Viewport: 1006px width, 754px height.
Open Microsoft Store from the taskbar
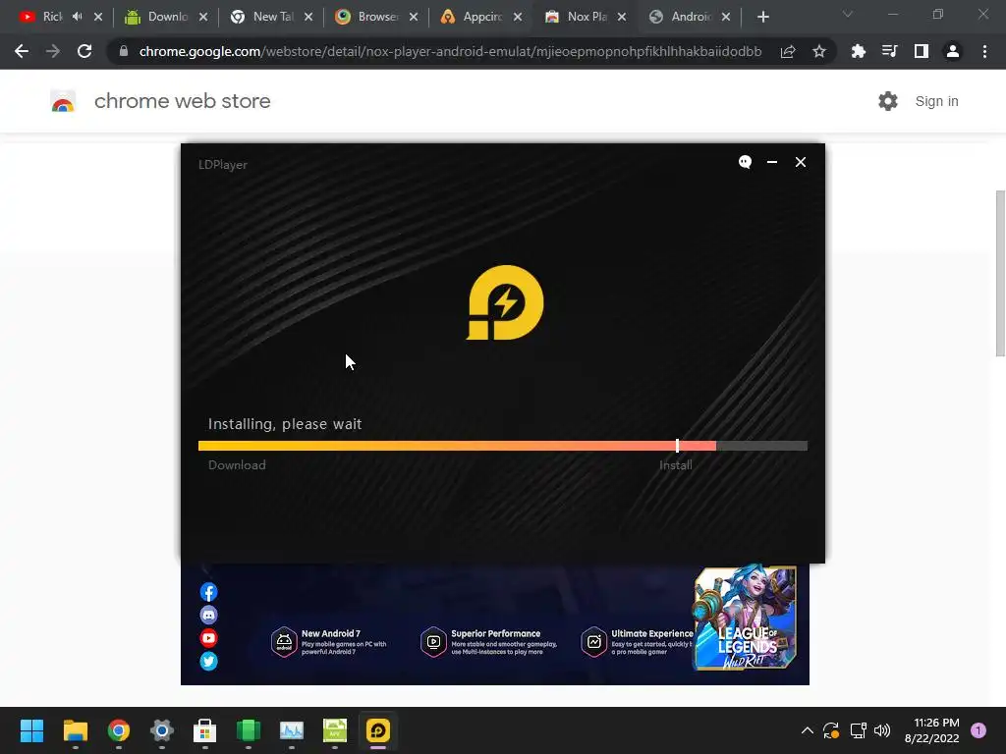204,730
